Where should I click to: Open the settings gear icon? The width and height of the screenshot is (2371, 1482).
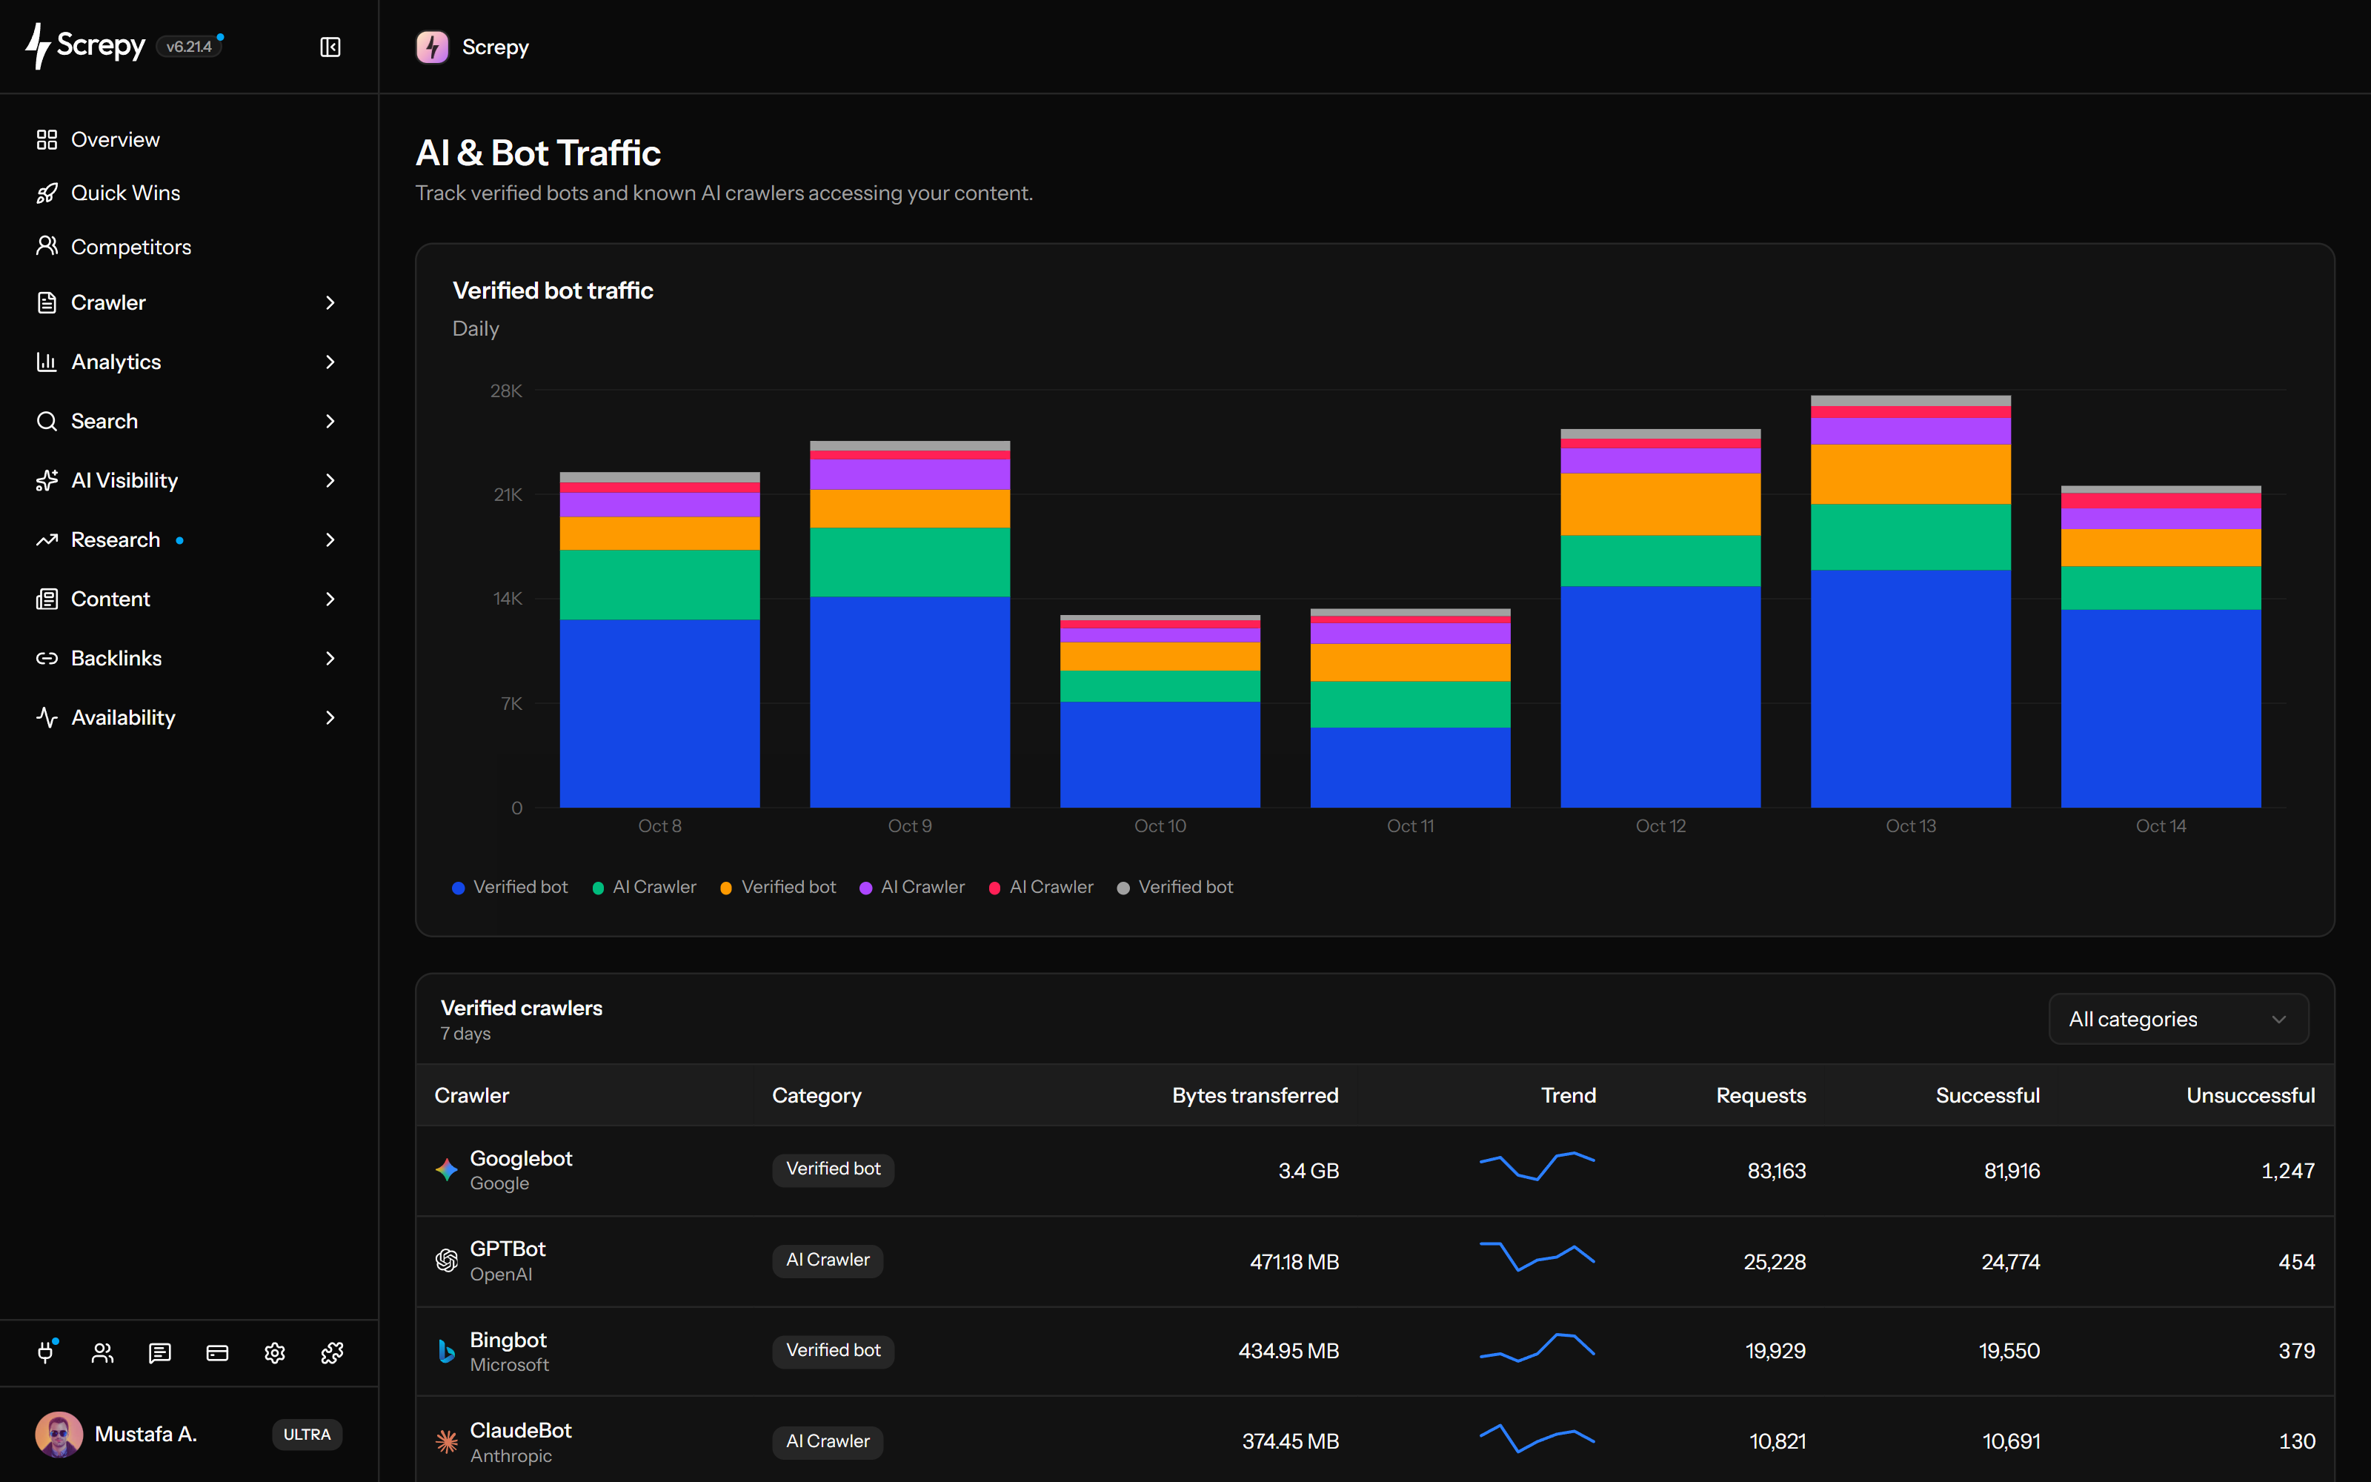pyautogui.click(x=274, y=1354)
